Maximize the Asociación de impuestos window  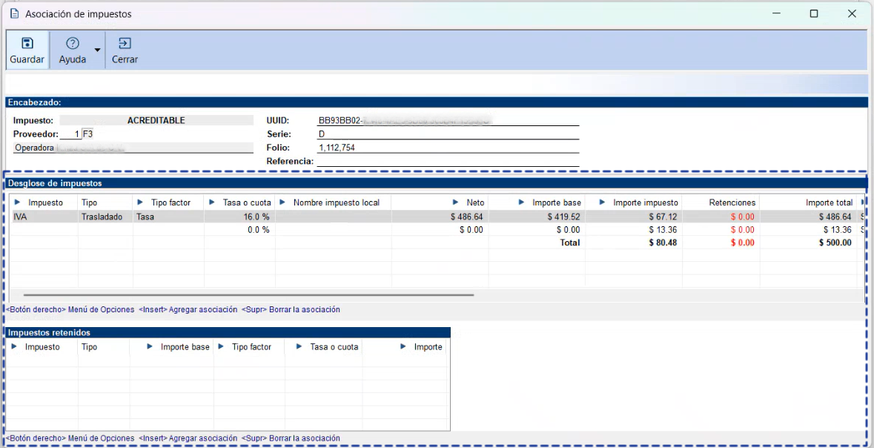click(x=813, y=13)
